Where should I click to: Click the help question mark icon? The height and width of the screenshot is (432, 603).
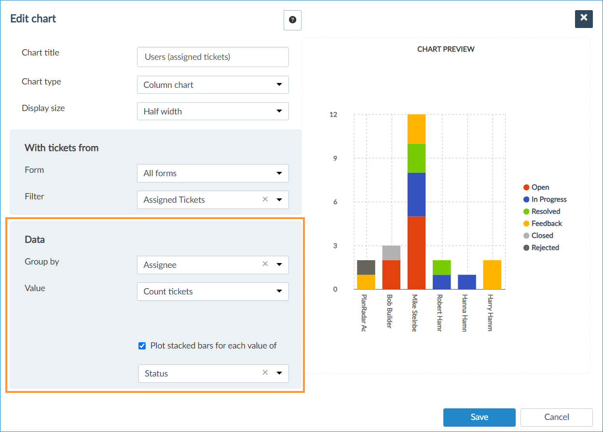click(x=292, y=20)
